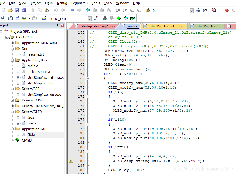
Task: Save the current file with the Save icon
Action: click(17, 10)
